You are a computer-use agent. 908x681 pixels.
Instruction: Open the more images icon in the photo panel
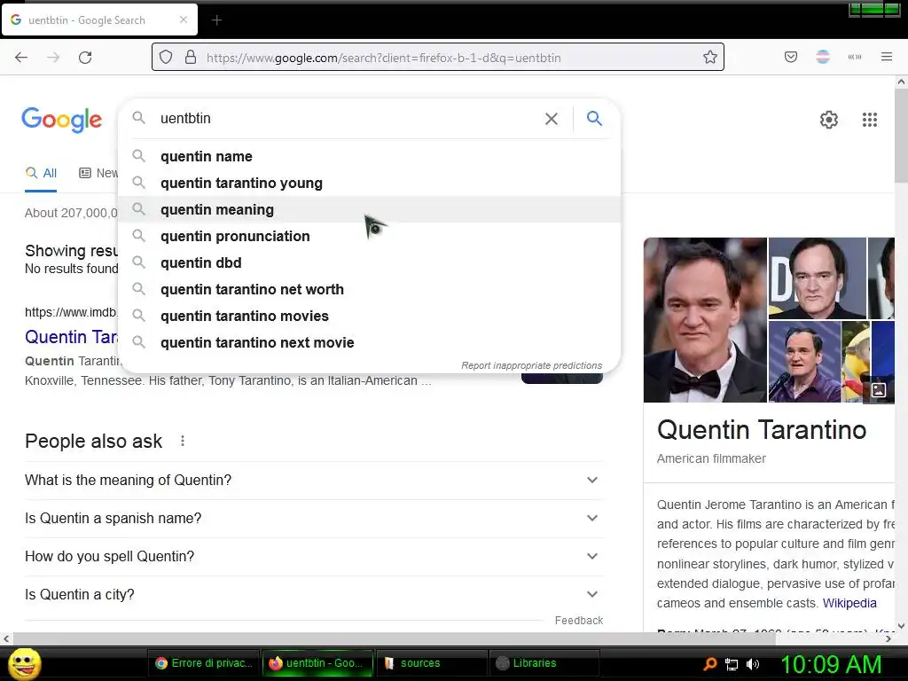click(879, 390)
